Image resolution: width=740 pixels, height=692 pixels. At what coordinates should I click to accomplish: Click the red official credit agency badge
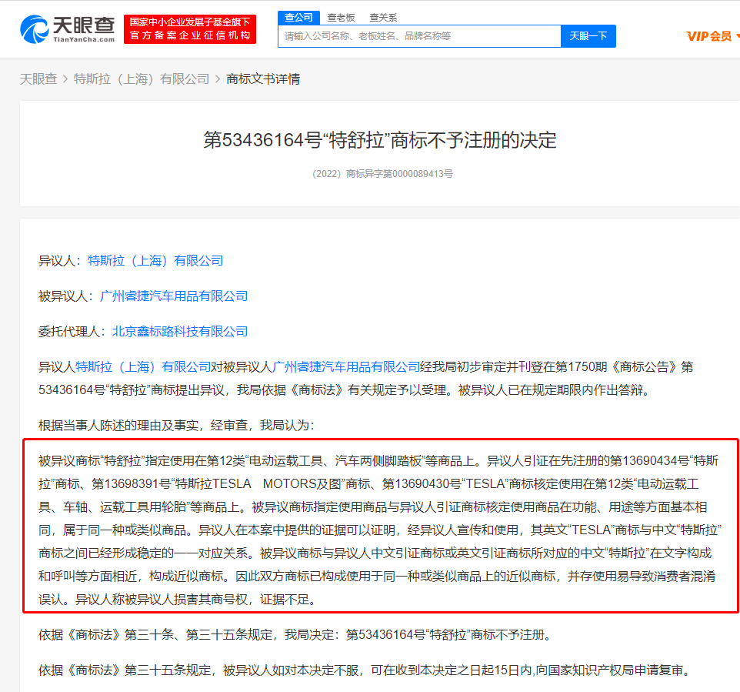point(190,29)
